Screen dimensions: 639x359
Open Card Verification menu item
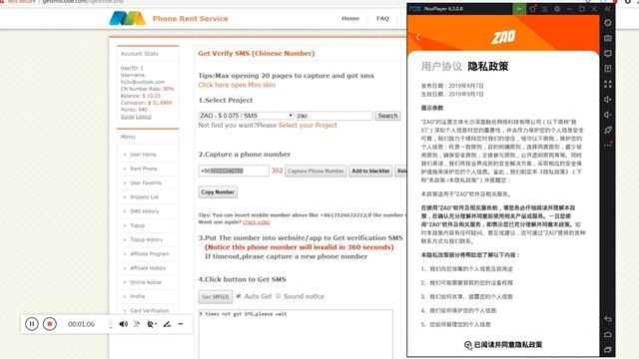(x=149, y=310)
